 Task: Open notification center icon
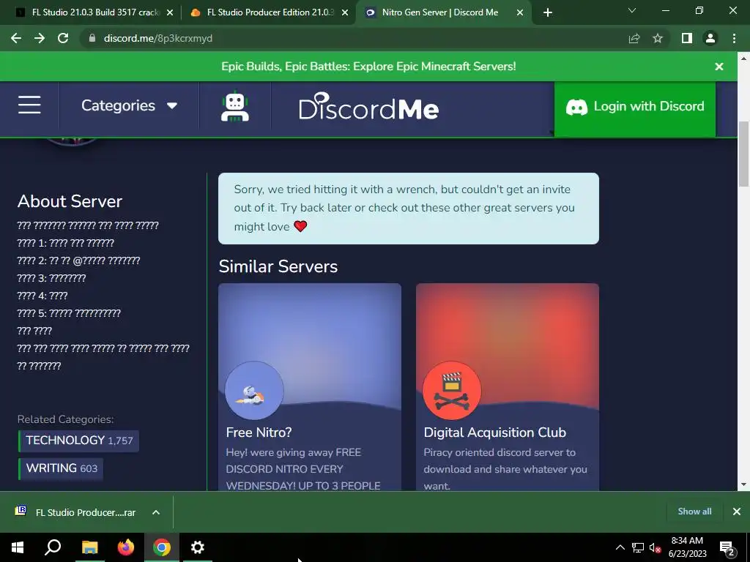click(x=727, y=547)
